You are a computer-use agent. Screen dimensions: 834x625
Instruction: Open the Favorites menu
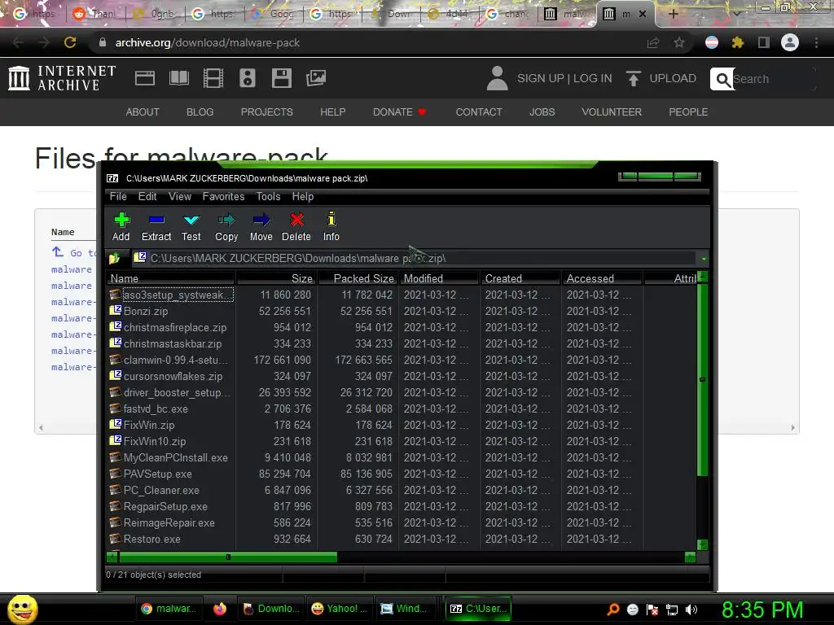(x=223, y=197)
